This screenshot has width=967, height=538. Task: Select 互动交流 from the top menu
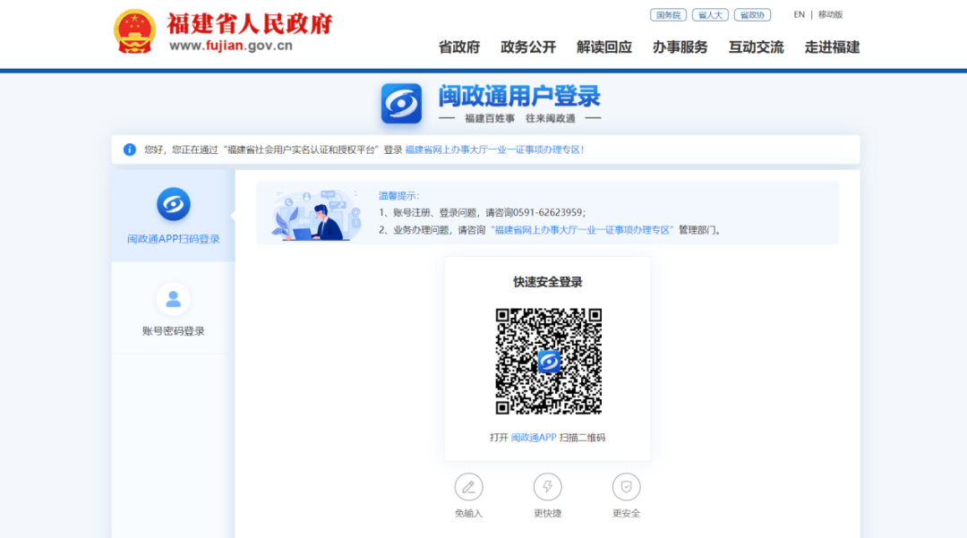tap(756, 47)
